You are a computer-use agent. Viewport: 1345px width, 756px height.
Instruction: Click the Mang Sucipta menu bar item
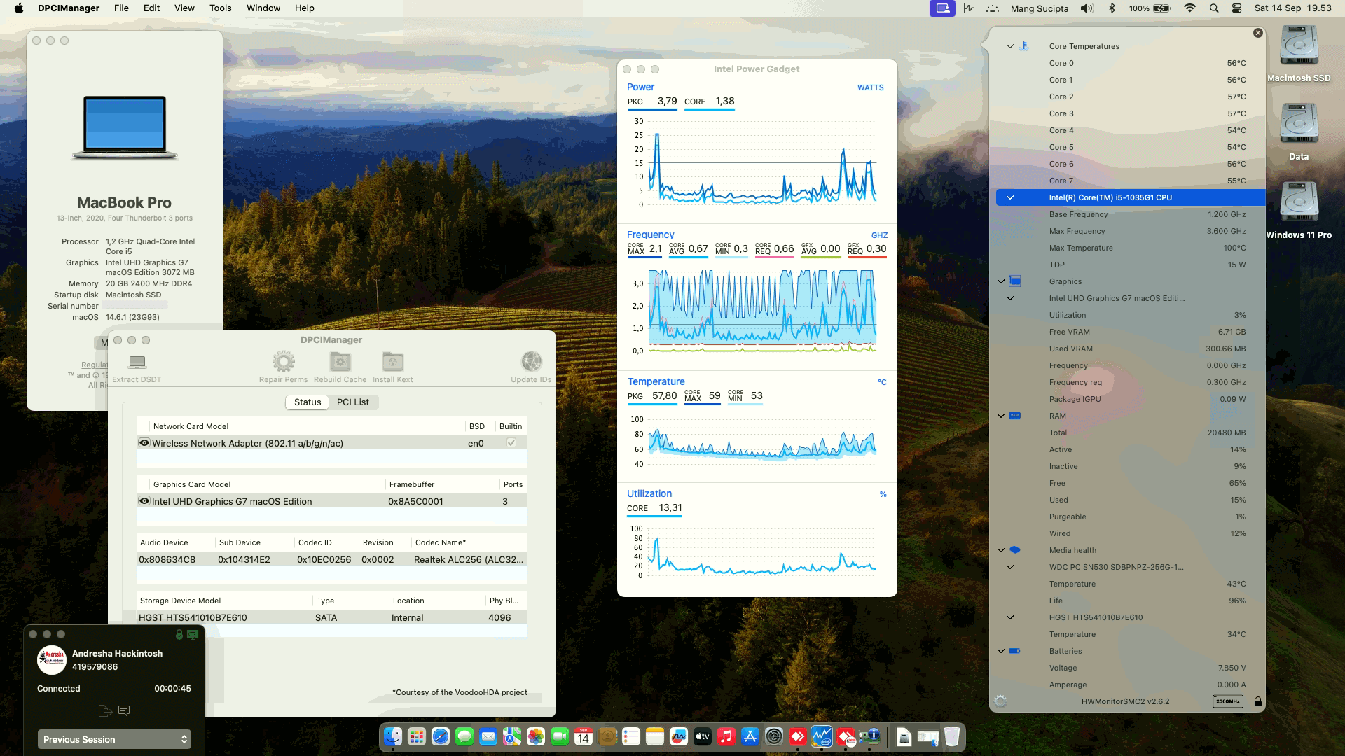[x=1040, y=8]
